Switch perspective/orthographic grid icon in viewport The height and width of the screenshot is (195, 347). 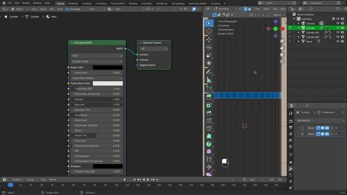coord(282,61)
